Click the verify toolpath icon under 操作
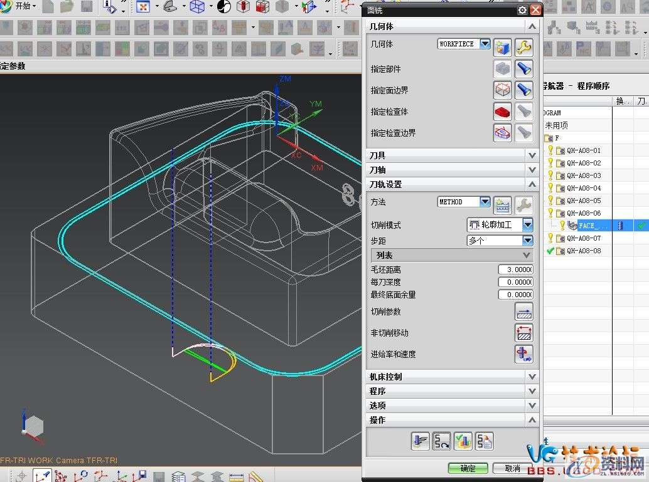649x482 pixels. point(463,441)
